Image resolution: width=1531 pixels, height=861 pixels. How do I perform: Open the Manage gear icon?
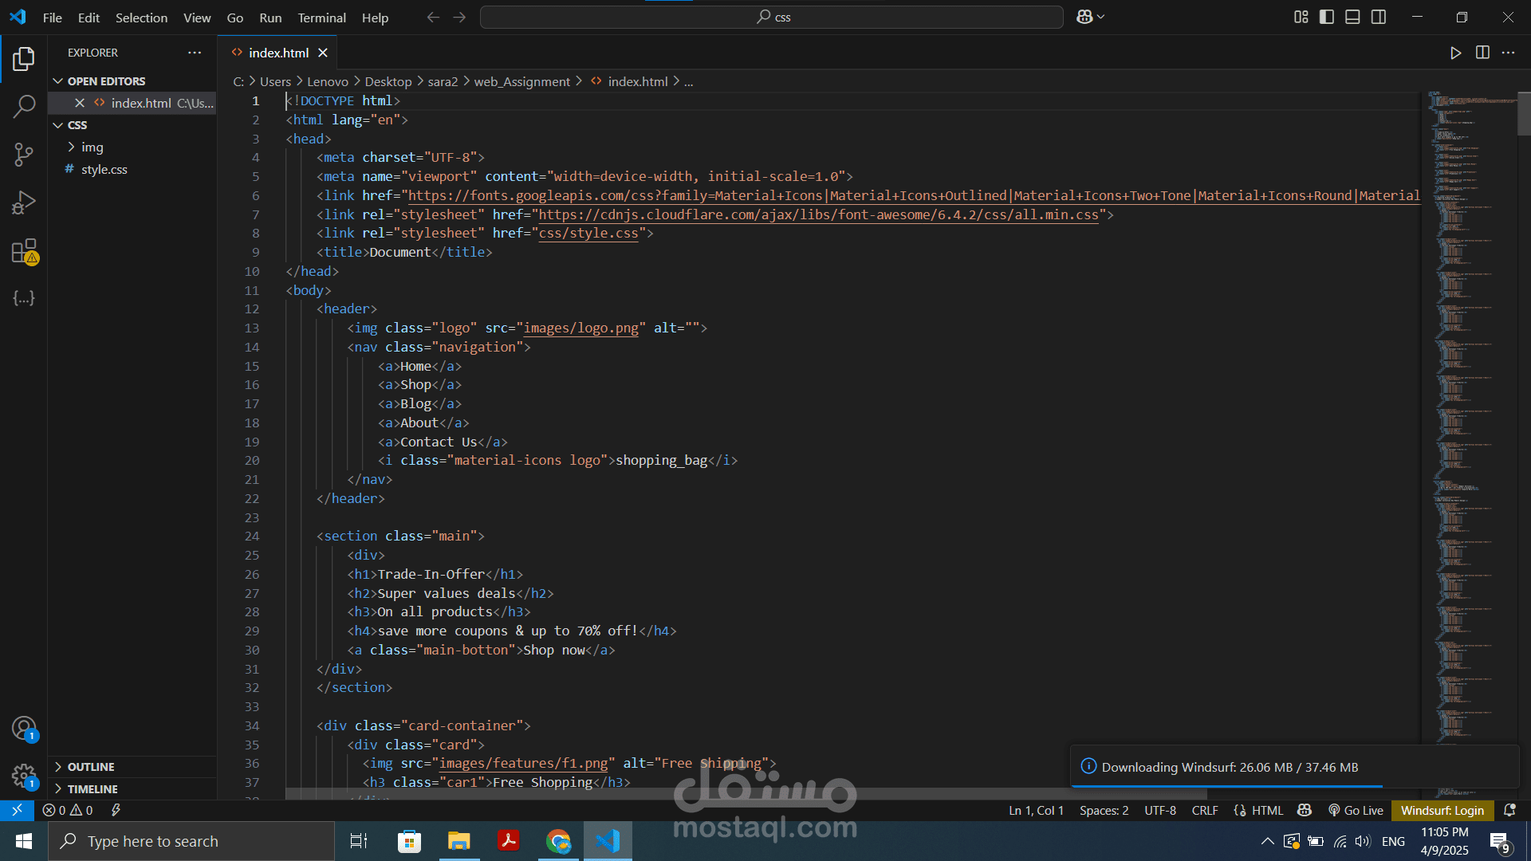[x=24, y=776]
